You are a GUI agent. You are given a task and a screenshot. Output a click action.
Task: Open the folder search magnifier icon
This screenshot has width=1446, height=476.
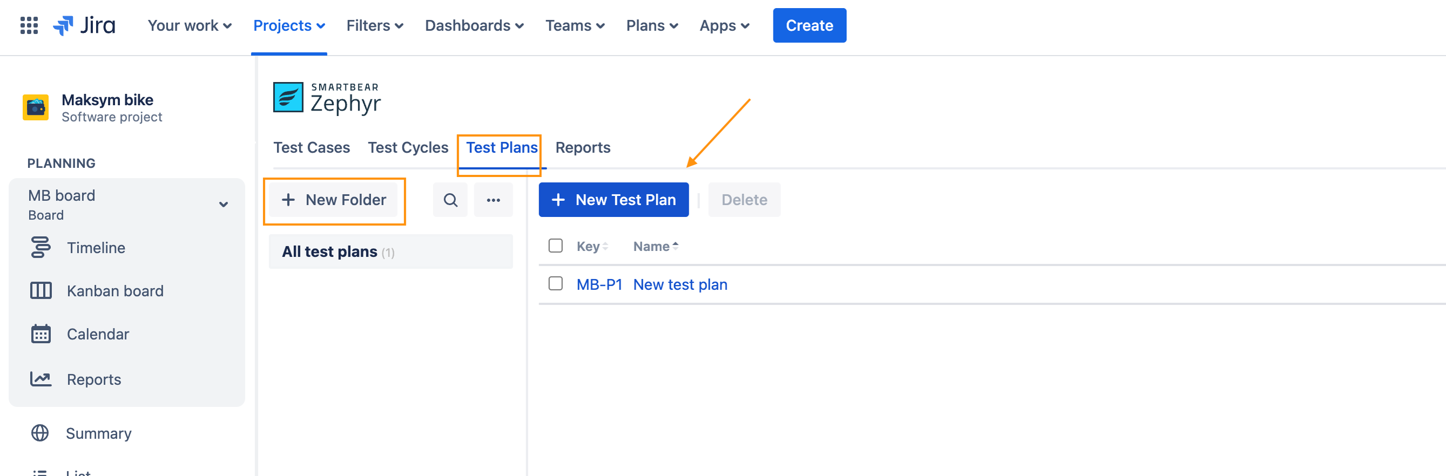click(x=450, y=200)
